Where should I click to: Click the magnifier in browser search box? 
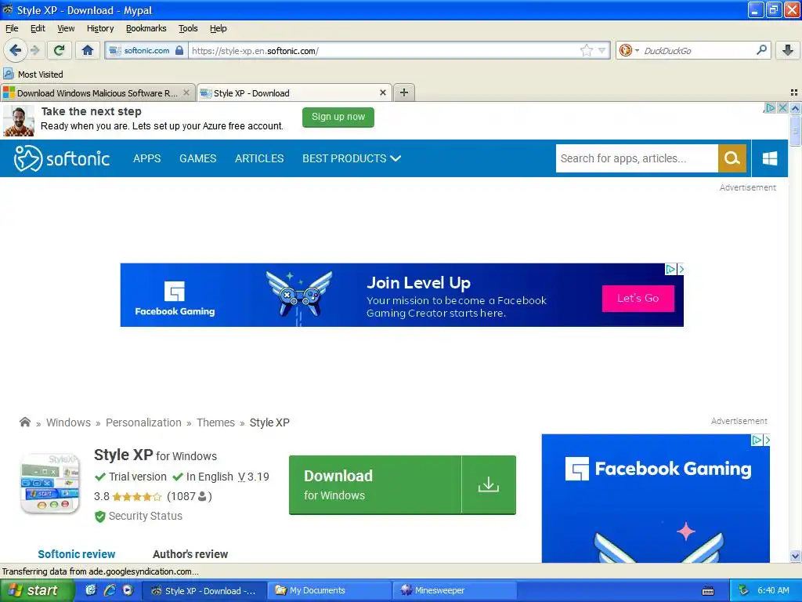761,50
